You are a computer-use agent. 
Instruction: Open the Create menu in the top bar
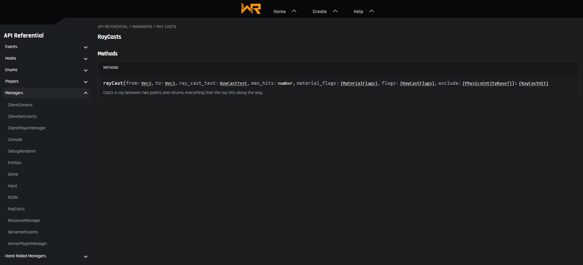coord(319,12)
